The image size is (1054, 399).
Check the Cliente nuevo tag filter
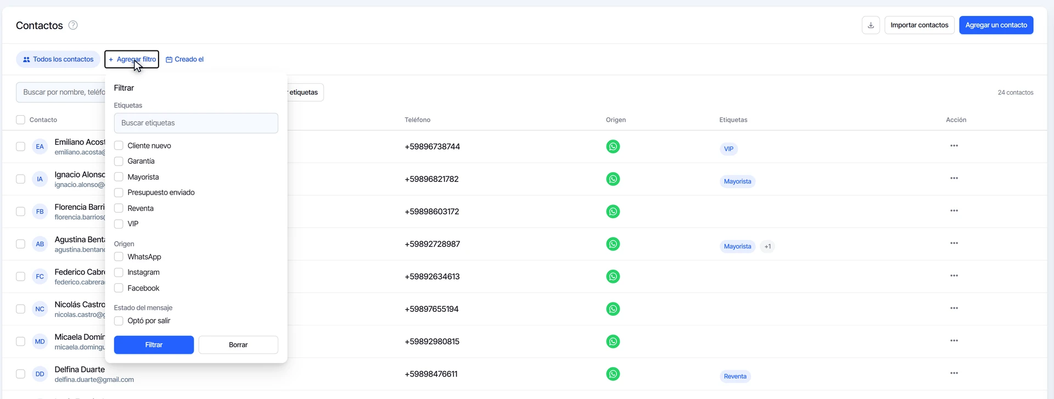119,146
